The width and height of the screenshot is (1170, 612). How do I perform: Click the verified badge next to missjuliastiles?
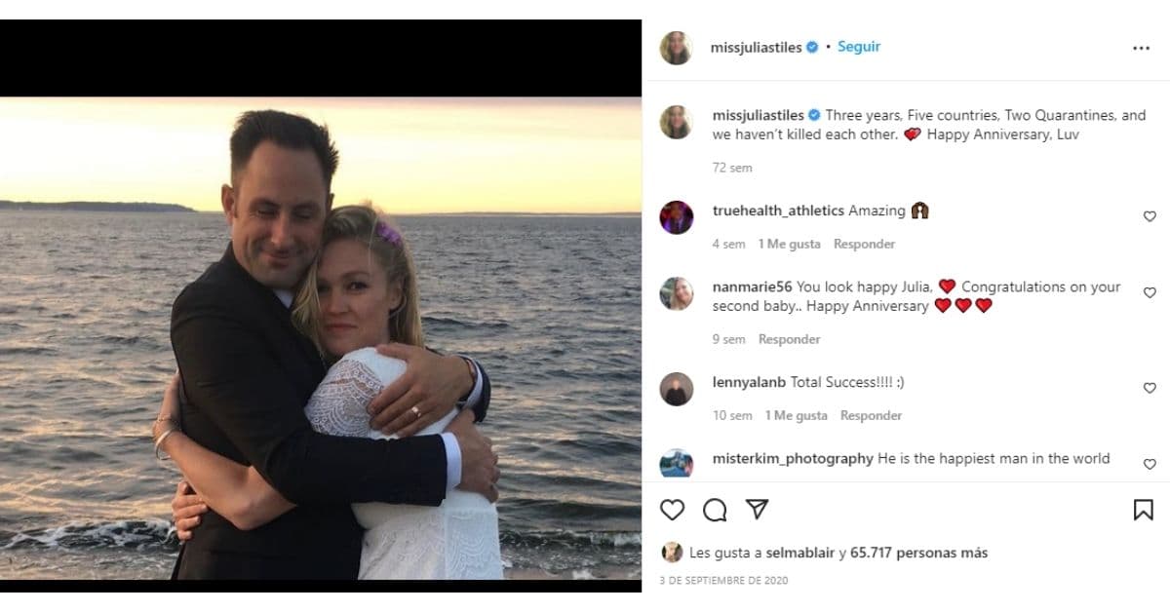pos(809,46)
